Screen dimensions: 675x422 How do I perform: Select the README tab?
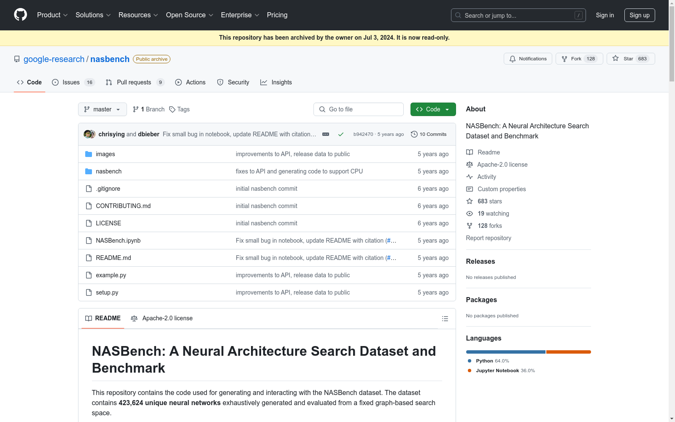103,318
